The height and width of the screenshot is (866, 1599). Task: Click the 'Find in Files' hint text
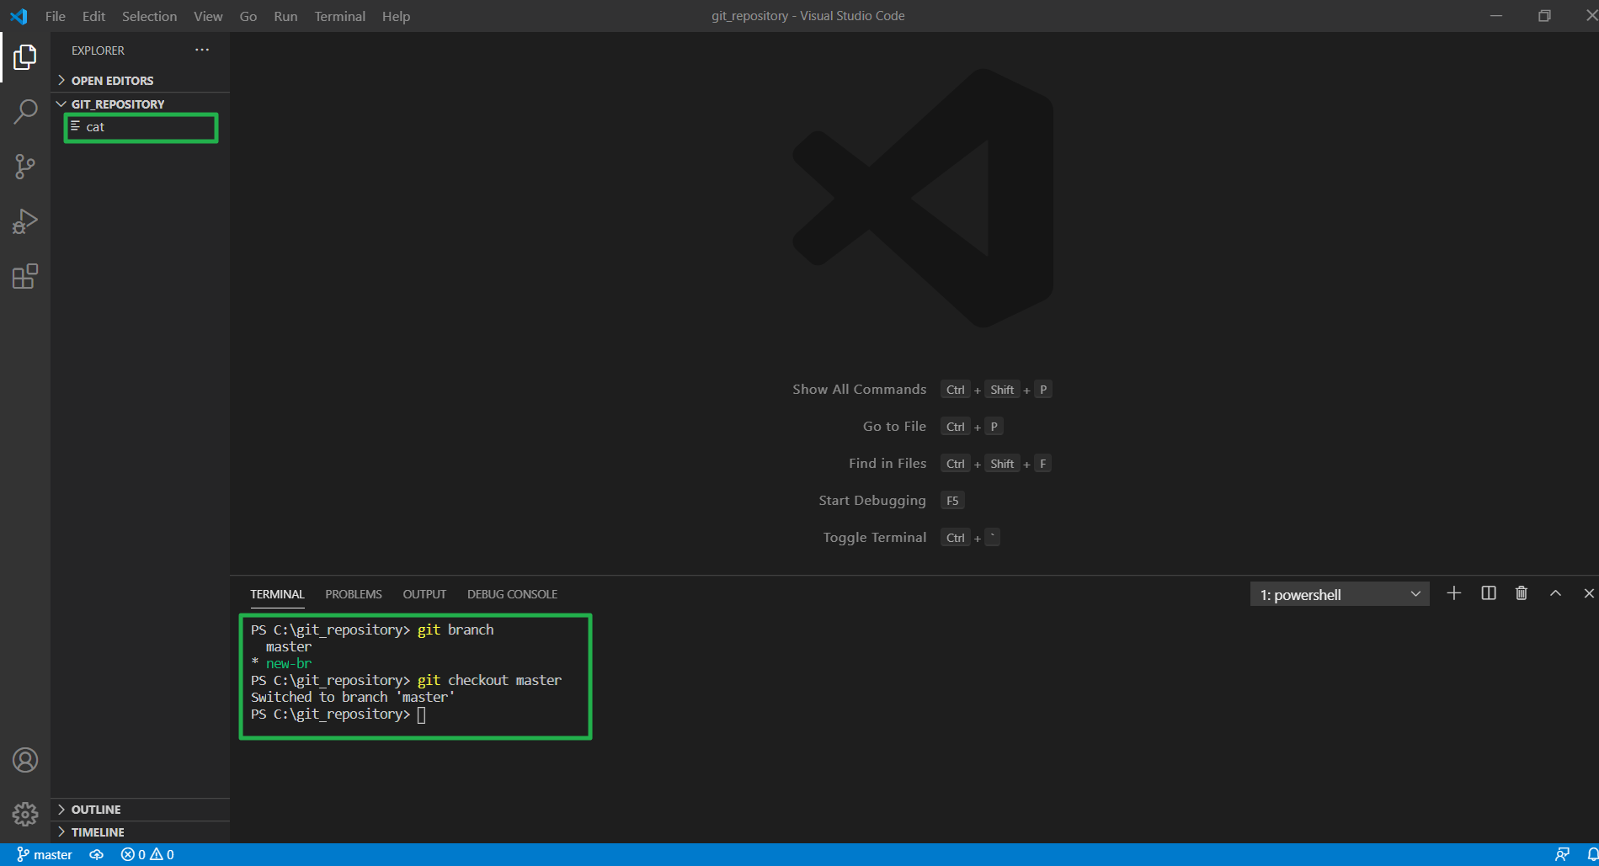[x=887, y=463]
